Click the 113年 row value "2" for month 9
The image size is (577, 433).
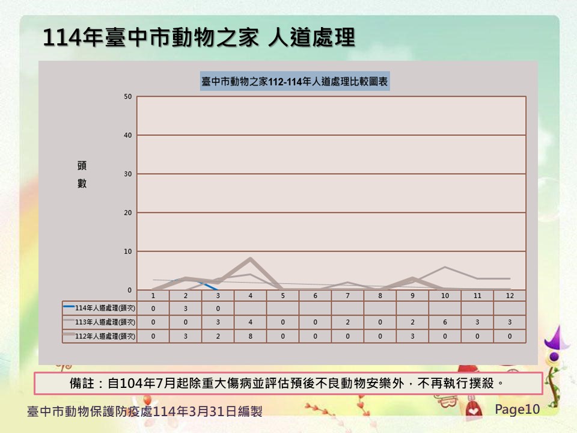coord(412,322)
